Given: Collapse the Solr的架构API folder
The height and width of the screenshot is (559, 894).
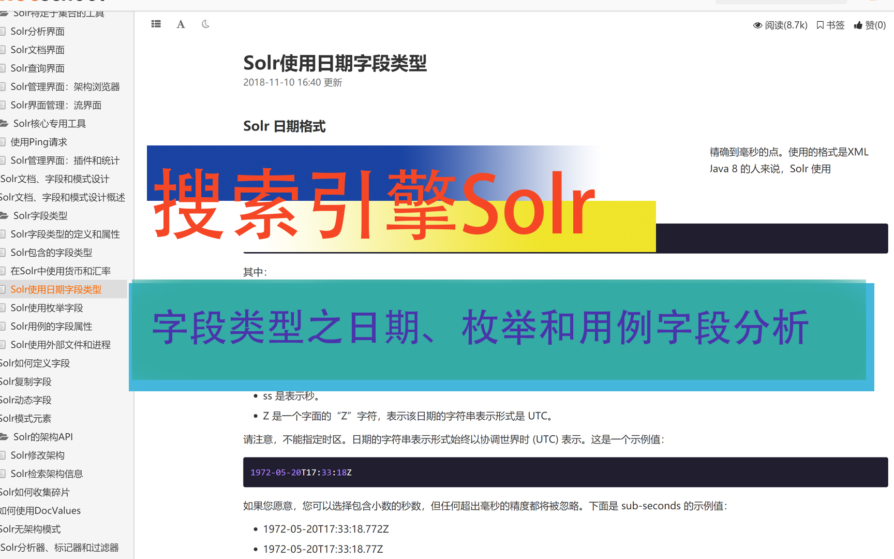Looking at the screenshot, I should click(43, 437).
